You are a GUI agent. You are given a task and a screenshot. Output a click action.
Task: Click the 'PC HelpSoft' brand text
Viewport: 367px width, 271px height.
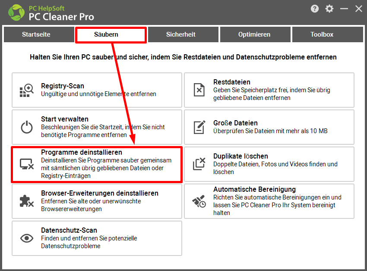click(x=47, y=9)
